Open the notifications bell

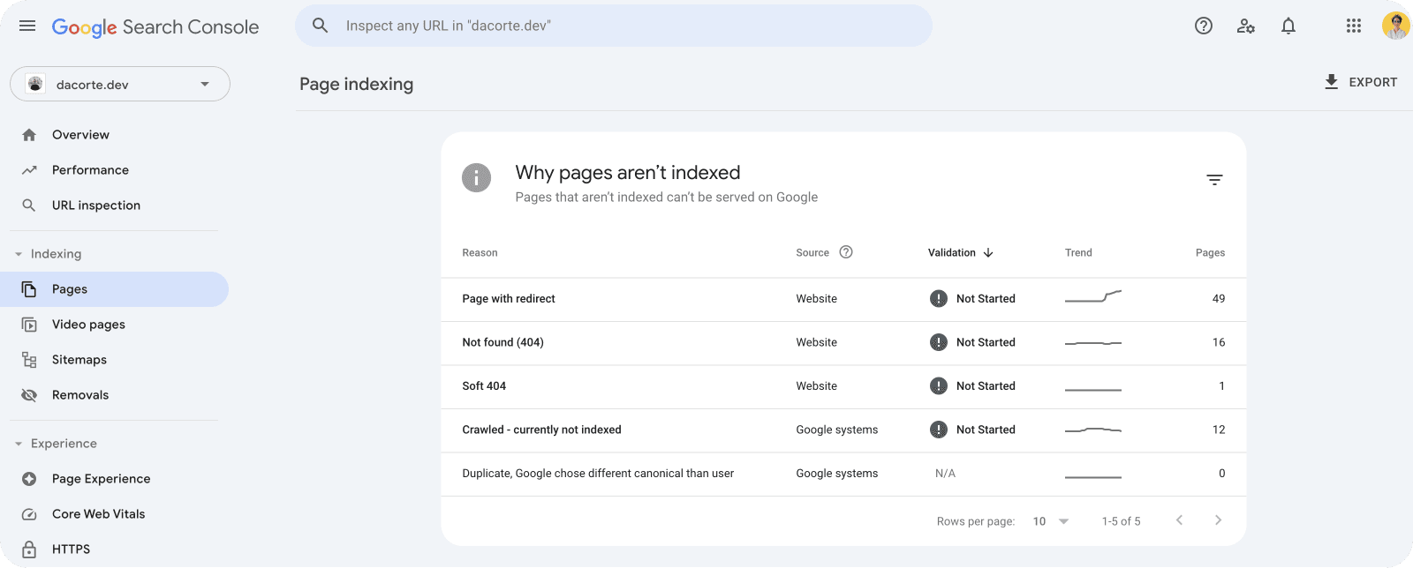coord(1288,26)
